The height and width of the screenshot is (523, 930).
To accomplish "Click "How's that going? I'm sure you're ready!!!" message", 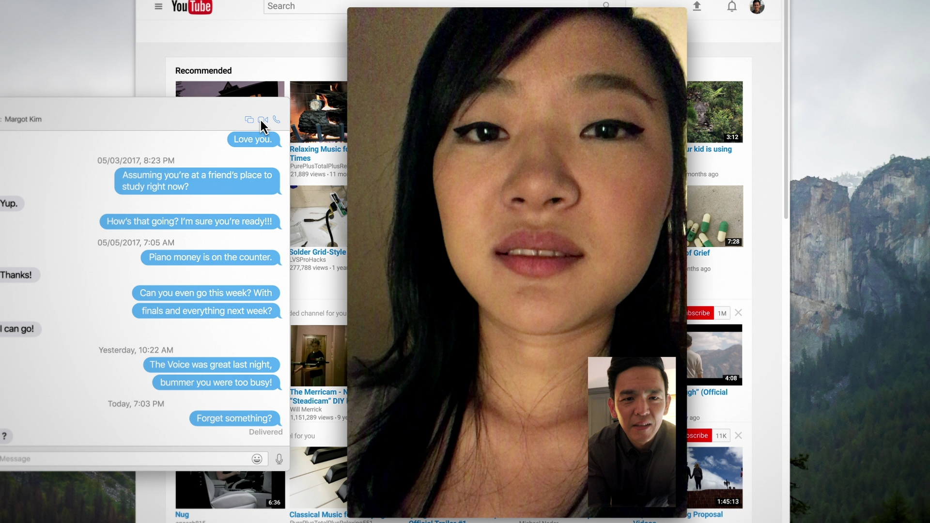I will (x=190, y=221).
